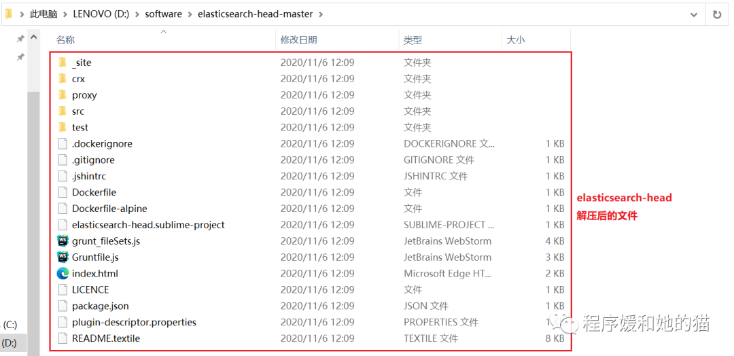This screenshot has height=356, width=734.
Task: Select the src folder icon
Action: [63, 111]
